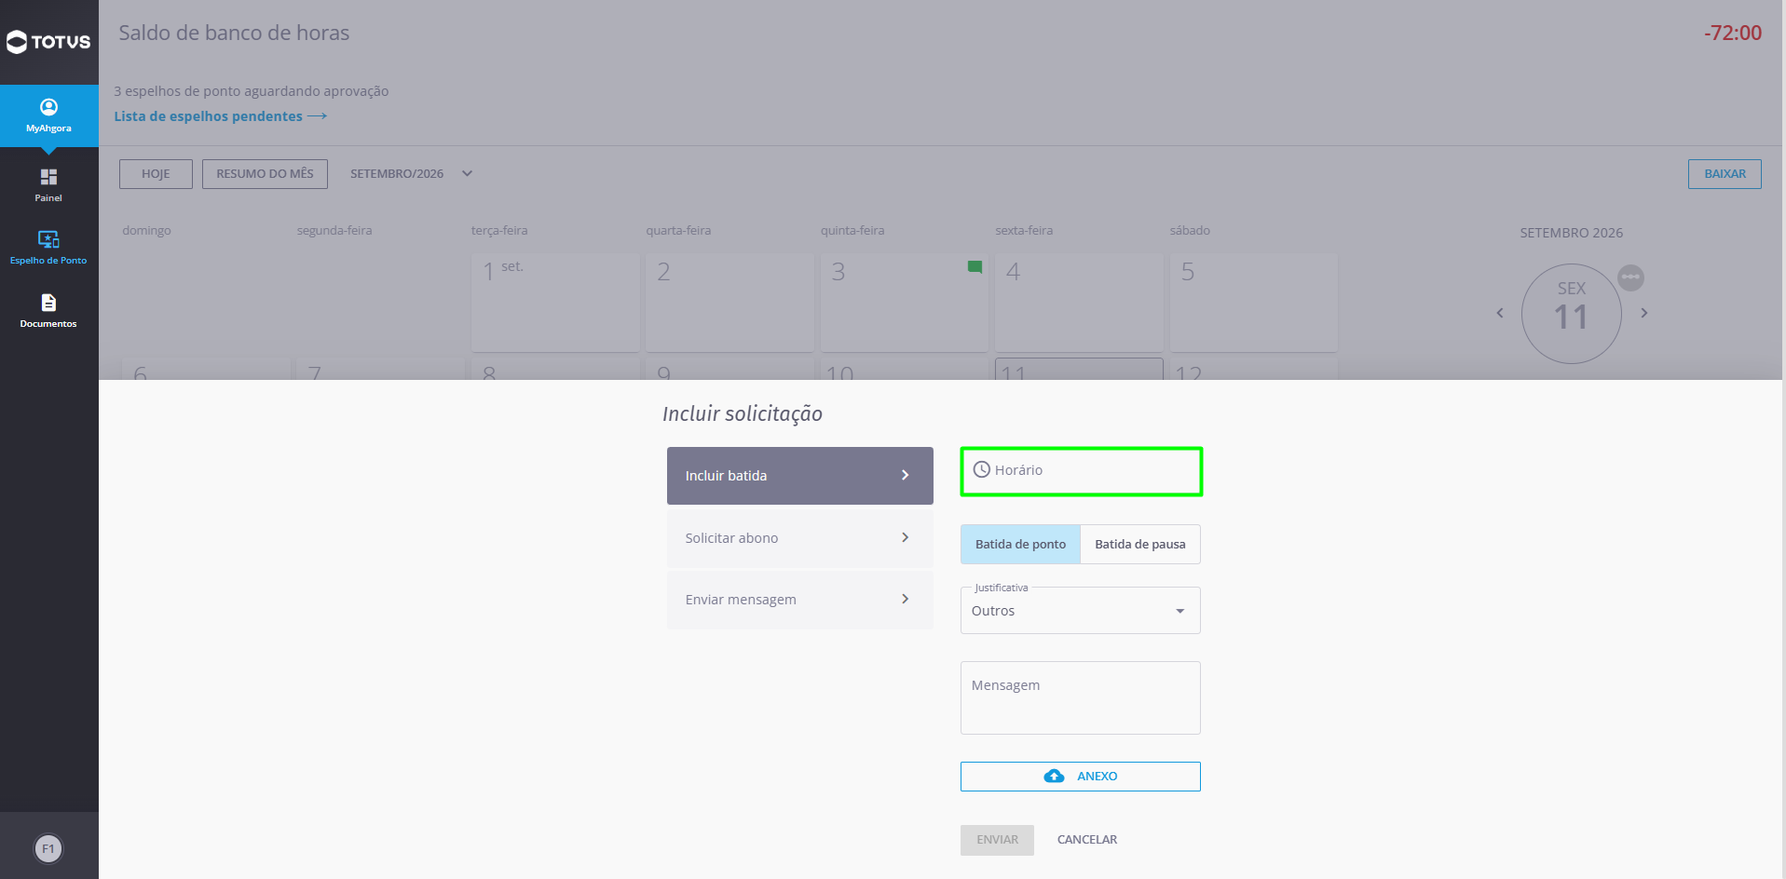The image size is (1786, 879).
Task: Select Batida de pausa option
Action: point(1140,544)
